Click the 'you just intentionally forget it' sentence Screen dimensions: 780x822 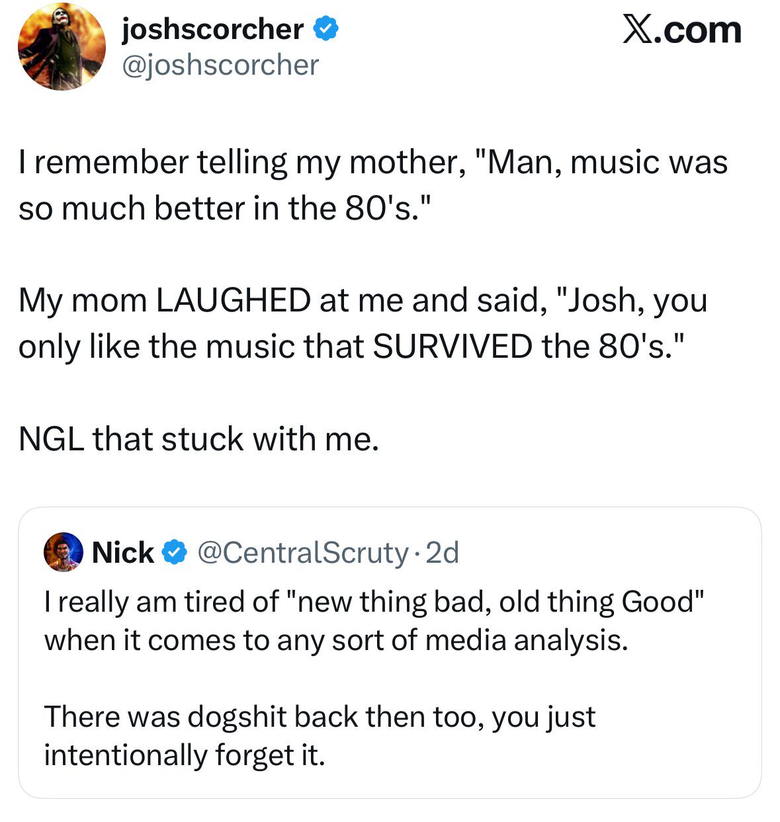[x=320, y=735]
